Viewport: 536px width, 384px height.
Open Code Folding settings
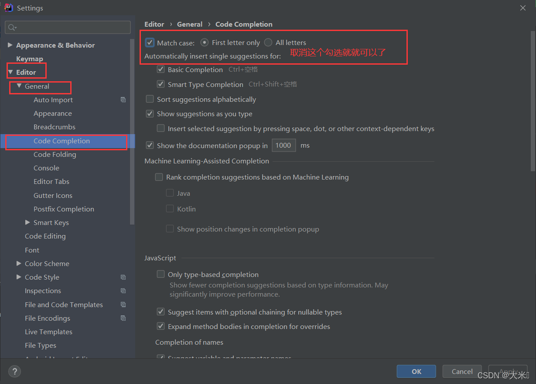click(55, 155)
